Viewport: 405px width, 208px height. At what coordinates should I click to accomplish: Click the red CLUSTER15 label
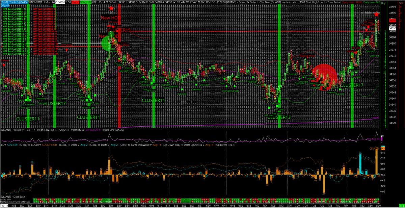118,30
